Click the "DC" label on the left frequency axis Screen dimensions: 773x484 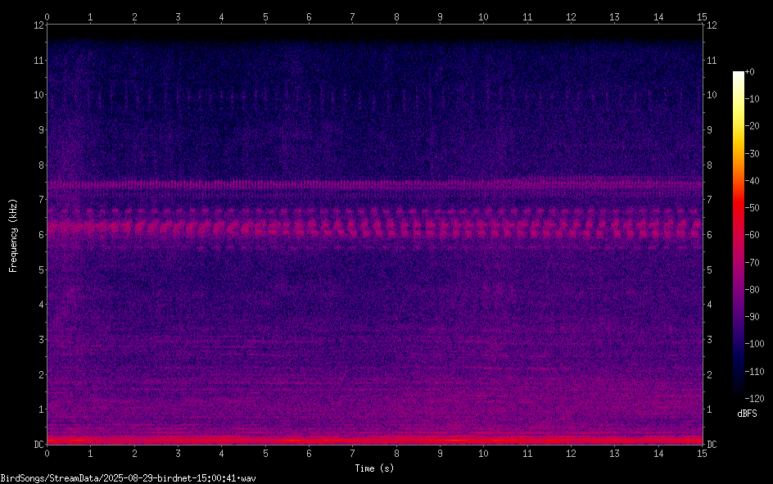(39, 445)
